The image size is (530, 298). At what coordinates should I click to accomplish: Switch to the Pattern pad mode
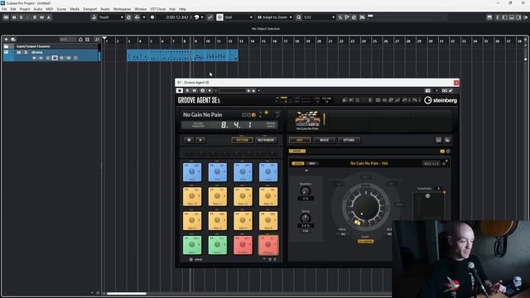point(243,140)
